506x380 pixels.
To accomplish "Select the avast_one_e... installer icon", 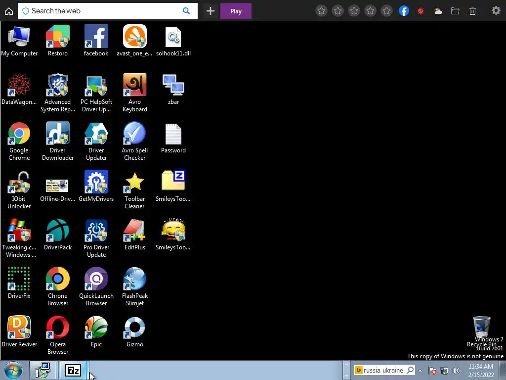I will click(134, 36).
